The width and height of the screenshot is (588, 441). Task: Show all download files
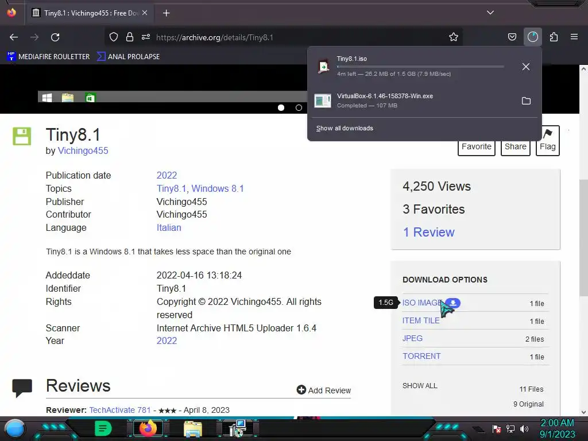(x=420, y=386)
